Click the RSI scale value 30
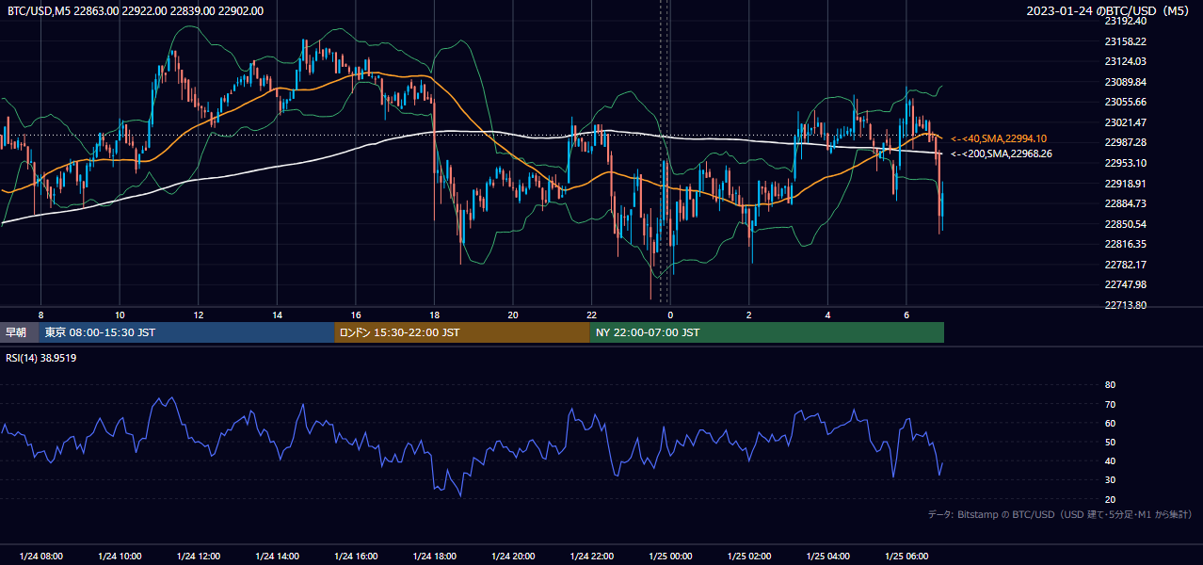This screenshot has width=1203, height=565. point(1110,480)
